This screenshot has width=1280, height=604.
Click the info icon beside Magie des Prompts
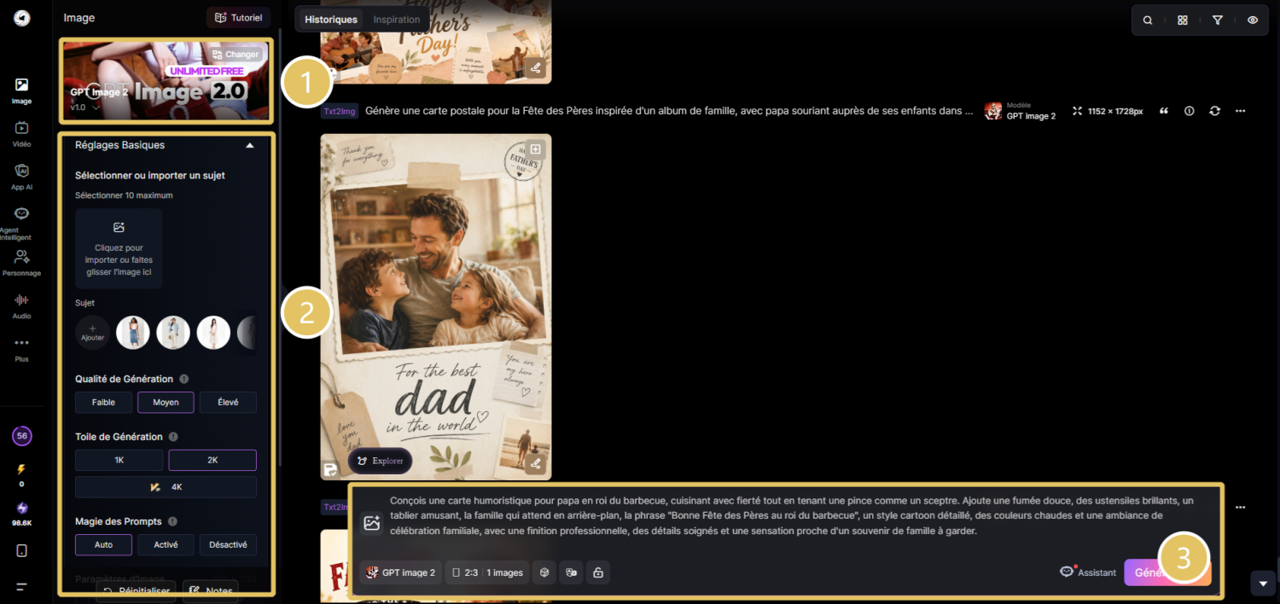(172, 521)
